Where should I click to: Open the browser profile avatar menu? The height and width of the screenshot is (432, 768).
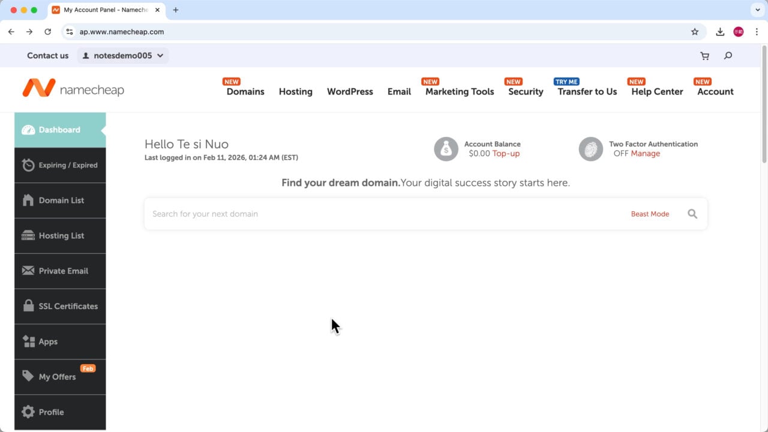pyautogui.click(x=739, y=31)
